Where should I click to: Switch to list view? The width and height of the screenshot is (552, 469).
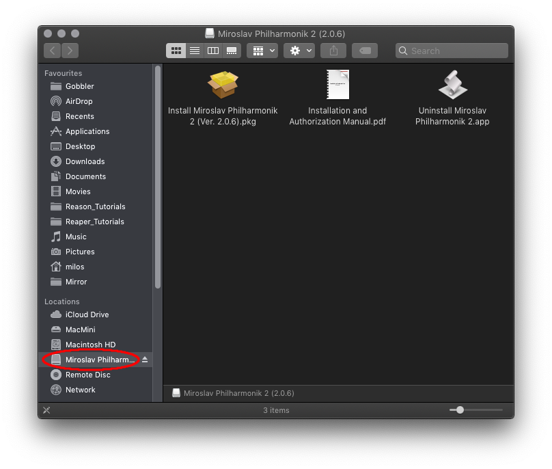pos(195,51)
